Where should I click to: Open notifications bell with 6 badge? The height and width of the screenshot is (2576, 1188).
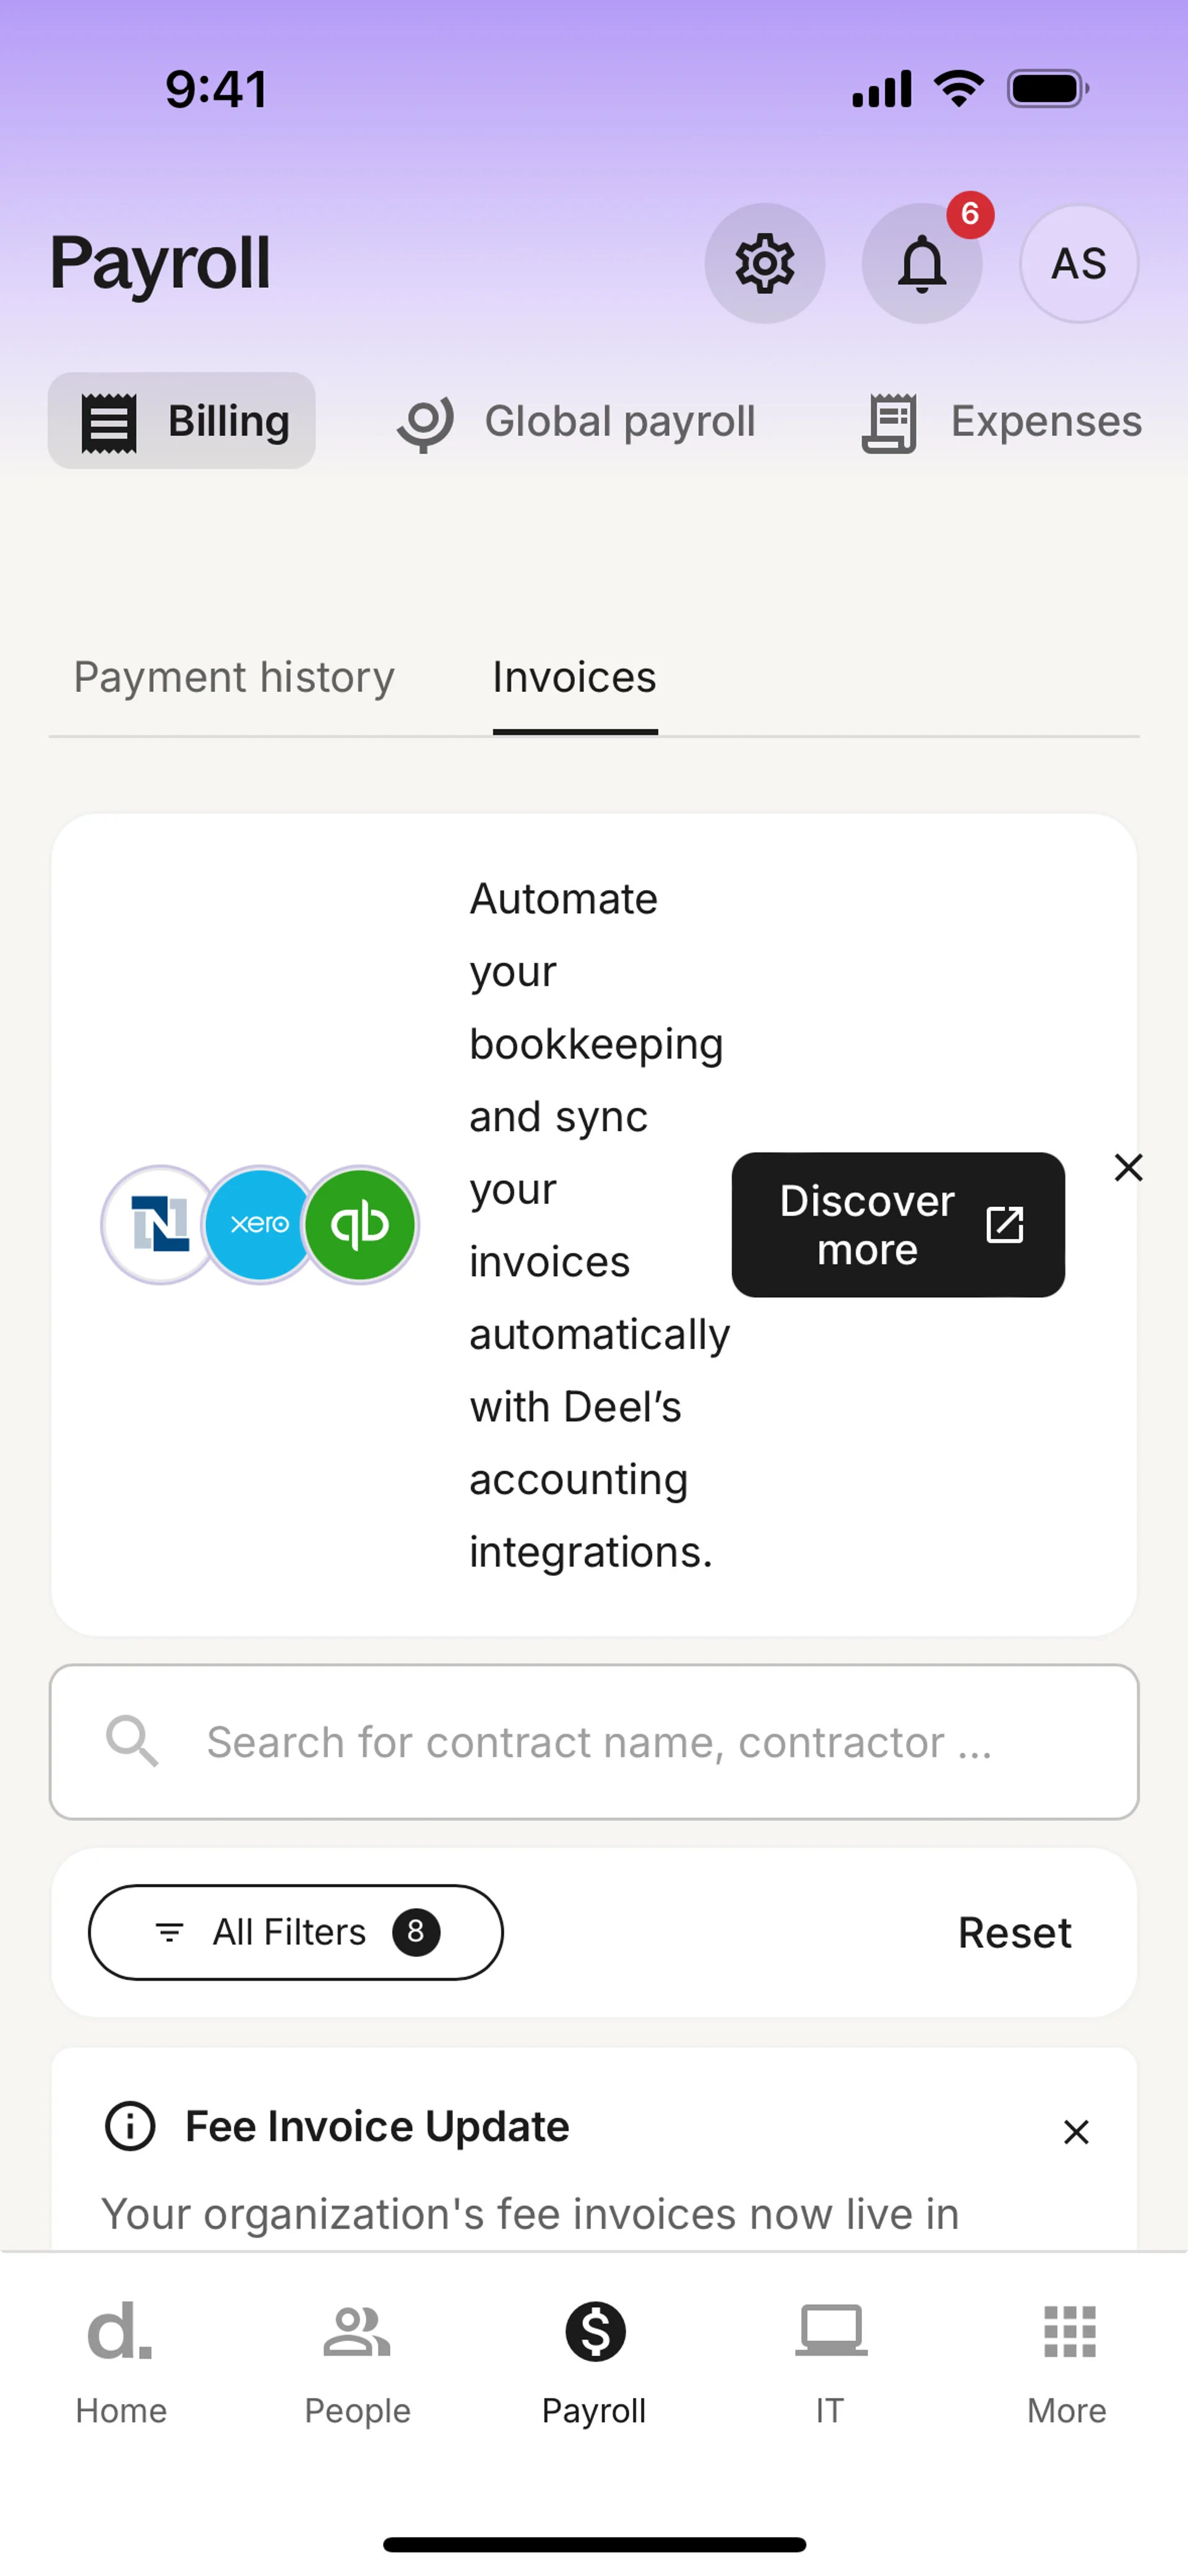pyautogui.click(x=921, y=263)
